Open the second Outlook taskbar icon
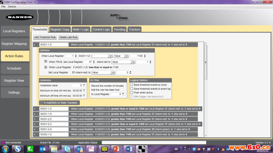Screen dimensions: 273x153 click(80, 149)
